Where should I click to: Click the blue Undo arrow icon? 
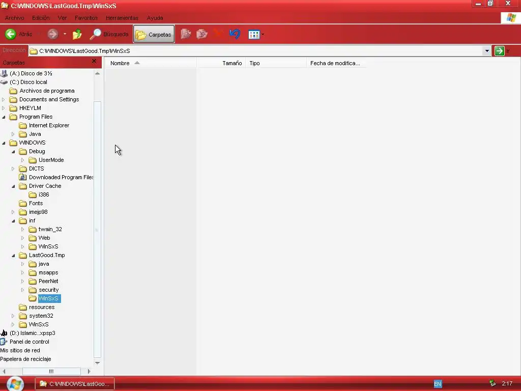pos(235,34)
